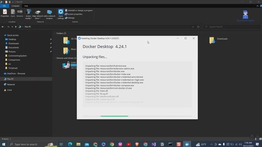Click Manage in the System group
The width and height of the screenshot is (262, 147).
click(70, 18)
